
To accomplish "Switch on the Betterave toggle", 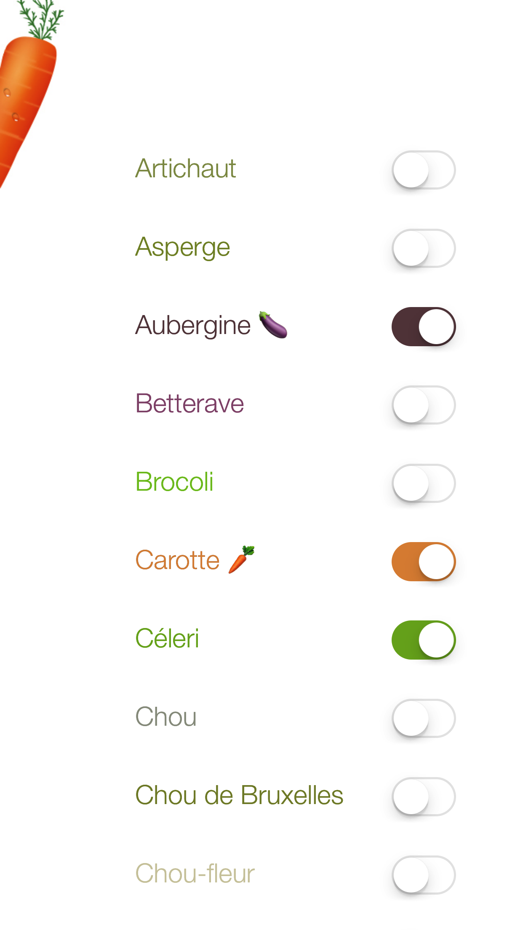I will coord(423,405).
